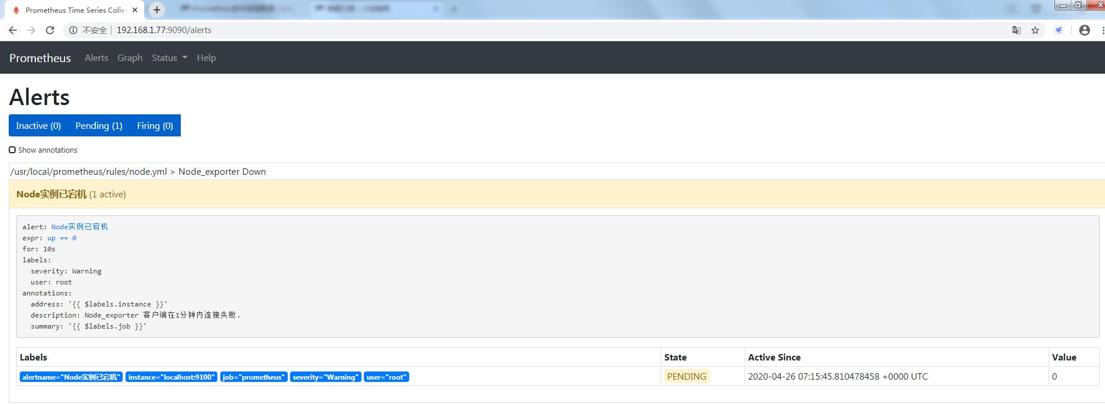Click the description annotation line
This screenshot has width=1105, height=404.
(135, 315)
